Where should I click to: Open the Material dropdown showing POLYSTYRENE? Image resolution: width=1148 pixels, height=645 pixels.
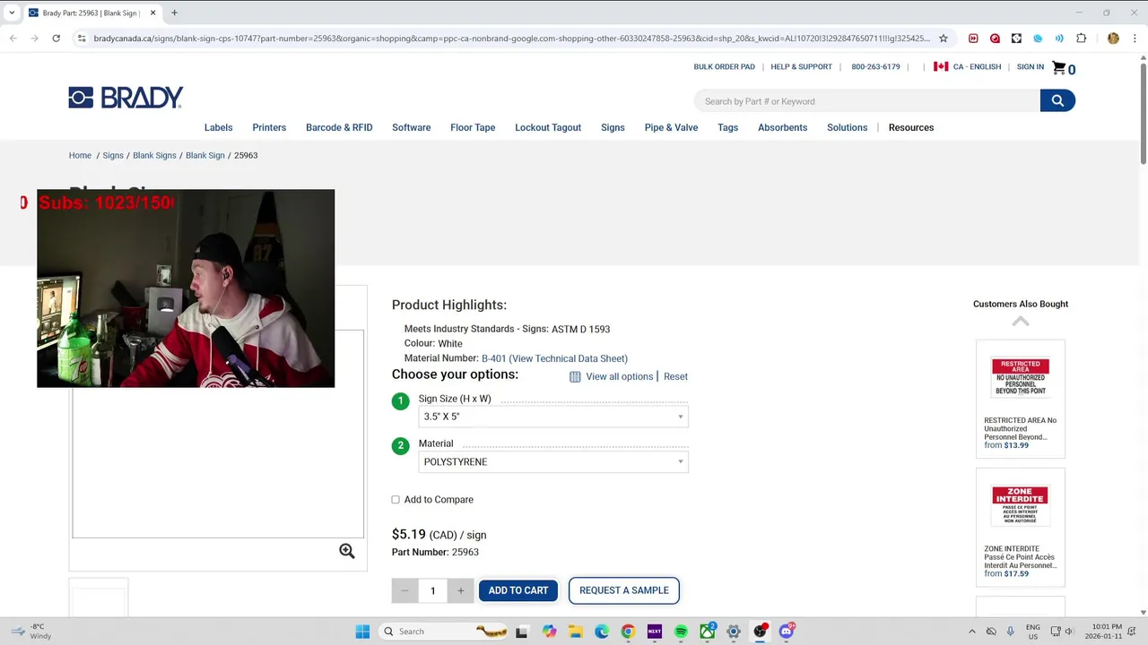click(553, 462)
